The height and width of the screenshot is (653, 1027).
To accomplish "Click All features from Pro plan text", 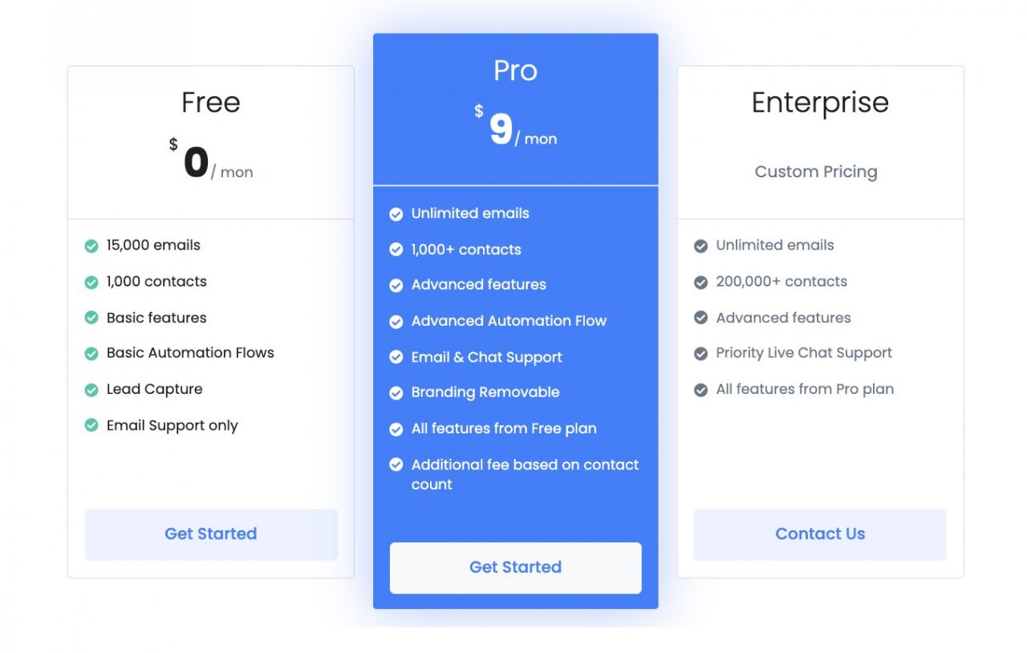I will click(805, 389).
